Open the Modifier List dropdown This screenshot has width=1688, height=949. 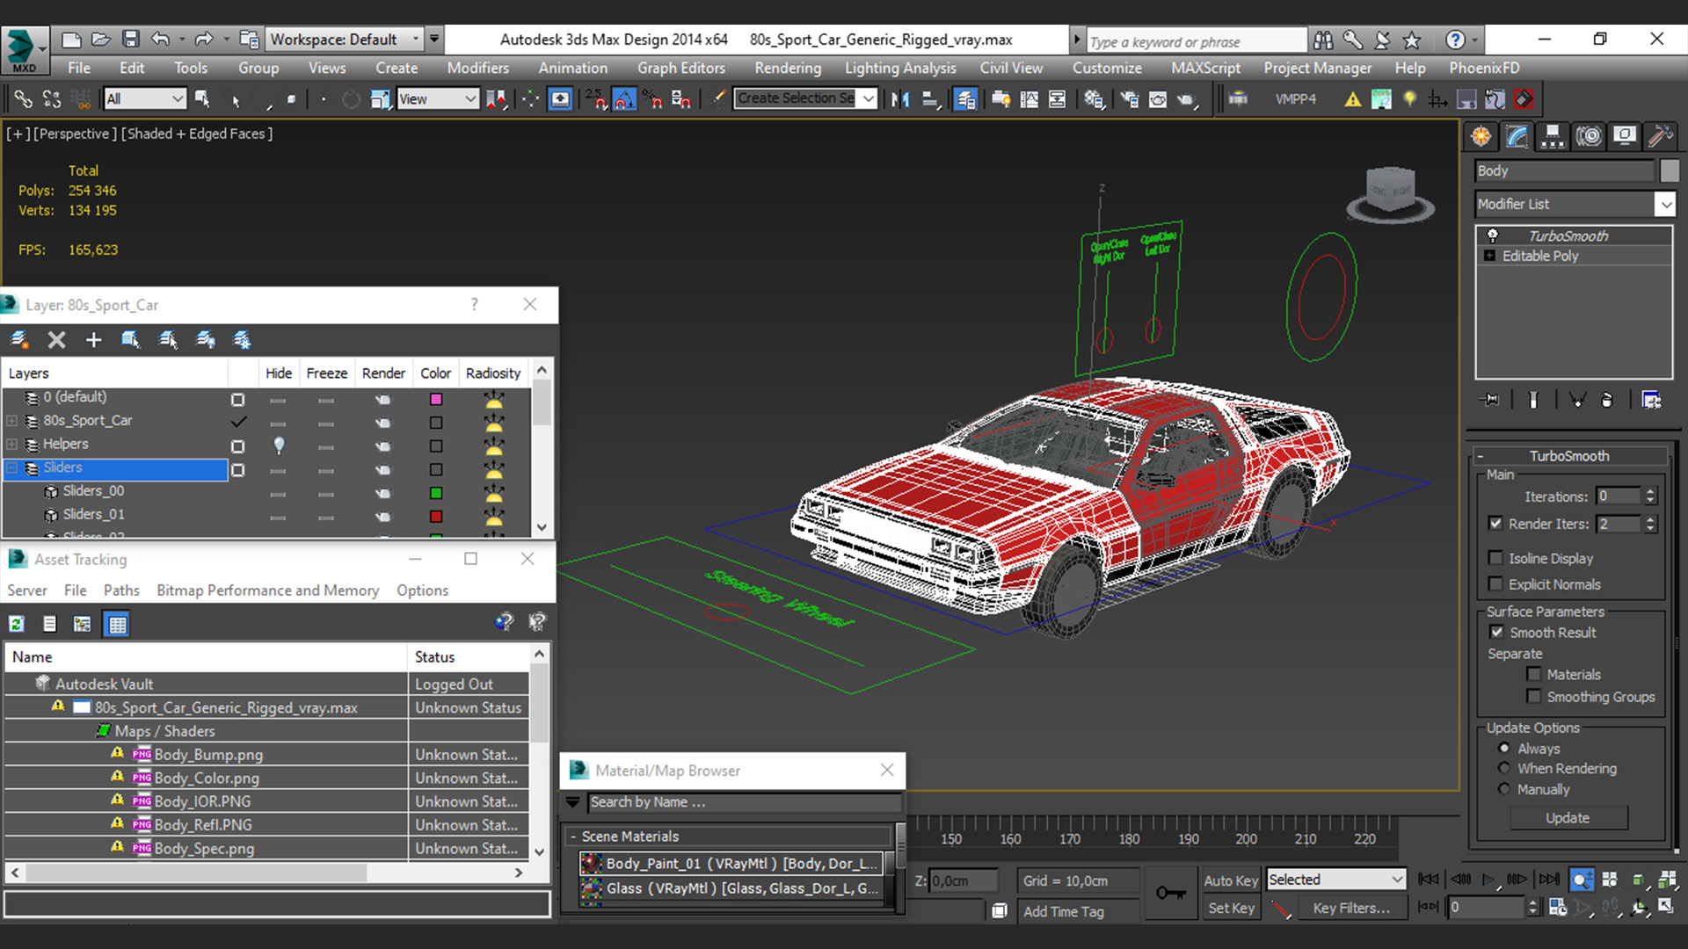1665,204
